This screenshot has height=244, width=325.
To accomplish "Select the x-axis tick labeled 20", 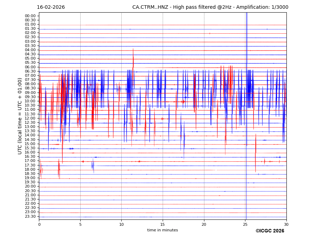I will tap(204, 224).
